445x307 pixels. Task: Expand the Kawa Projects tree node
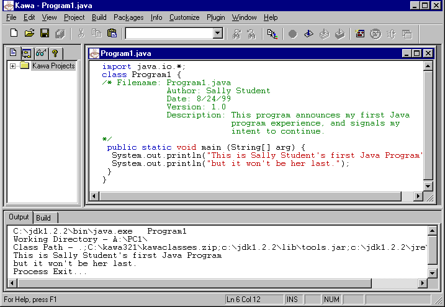tap(12, 66)
